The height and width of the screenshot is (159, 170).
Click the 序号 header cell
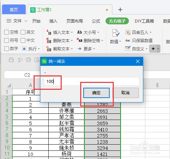tap(30, 92)
